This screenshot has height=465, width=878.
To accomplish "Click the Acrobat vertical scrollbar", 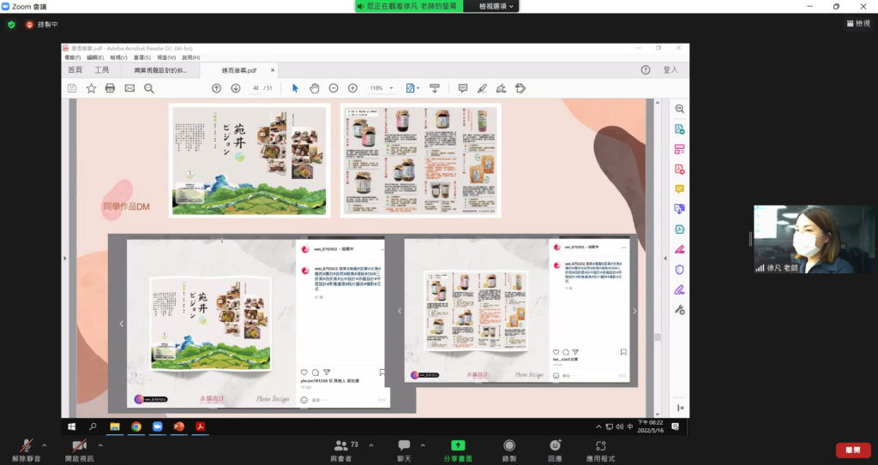I will click(x=658, y=257).
